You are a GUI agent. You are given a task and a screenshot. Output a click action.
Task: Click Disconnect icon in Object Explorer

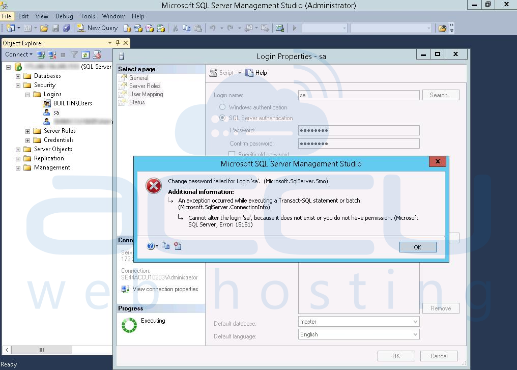point(52,55)
